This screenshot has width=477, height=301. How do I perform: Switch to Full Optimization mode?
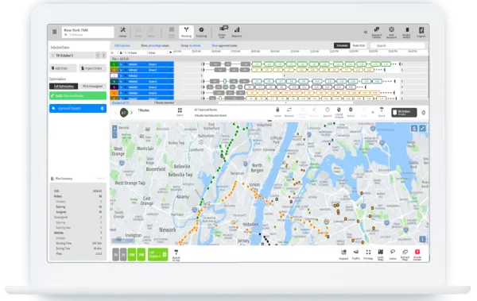coord(64,87)
